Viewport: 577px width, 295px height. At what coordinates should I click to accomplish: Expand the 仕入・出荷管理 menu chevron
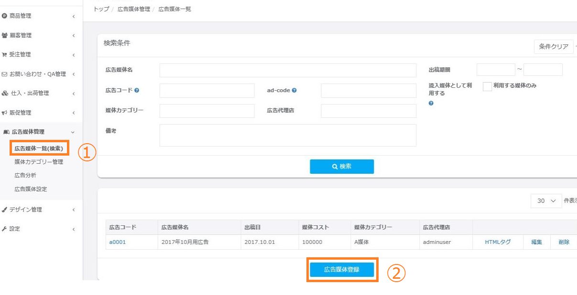pyautogui.click(x=74, y=94)
